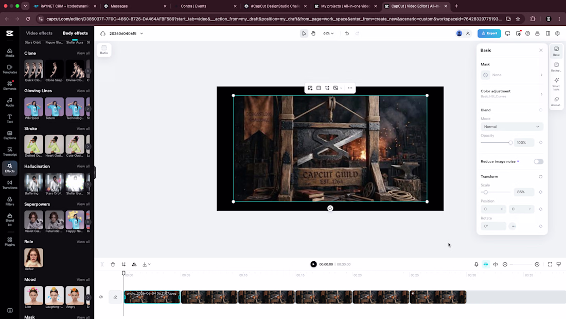Image resolution: width=566 pixels, height=319 pixels.
Task: Click the Export button
Action: pyautogui.click(x=489, y=33)
